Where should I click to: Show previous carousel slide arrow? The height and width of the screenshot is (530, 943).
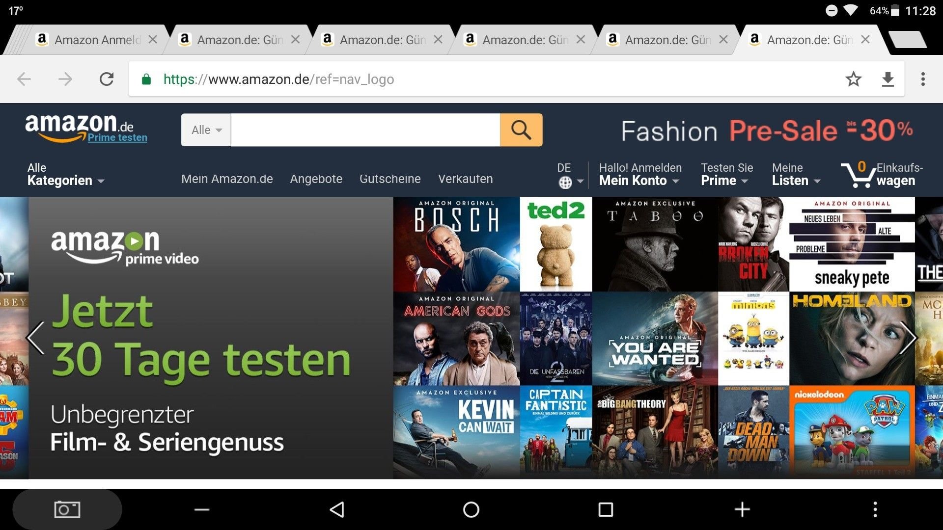click(35, 338)
